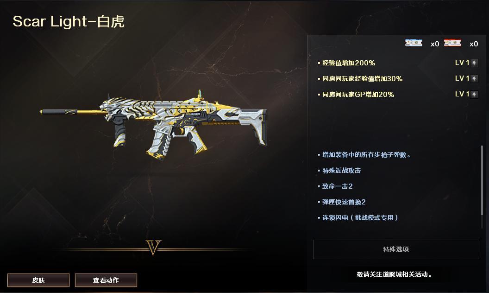Viewport: 489px width, 293px height.
Task: Click the 查看动作 view action button
Action: coord(106,280)
